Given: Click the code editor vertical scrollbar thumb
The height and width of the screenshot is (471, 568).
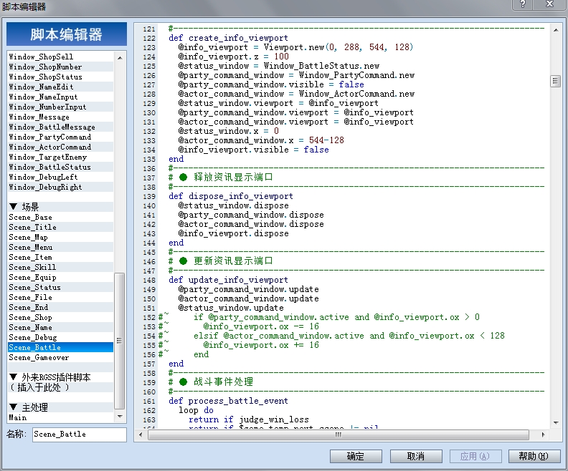Looking at the screenshot, I should point(556,81).
